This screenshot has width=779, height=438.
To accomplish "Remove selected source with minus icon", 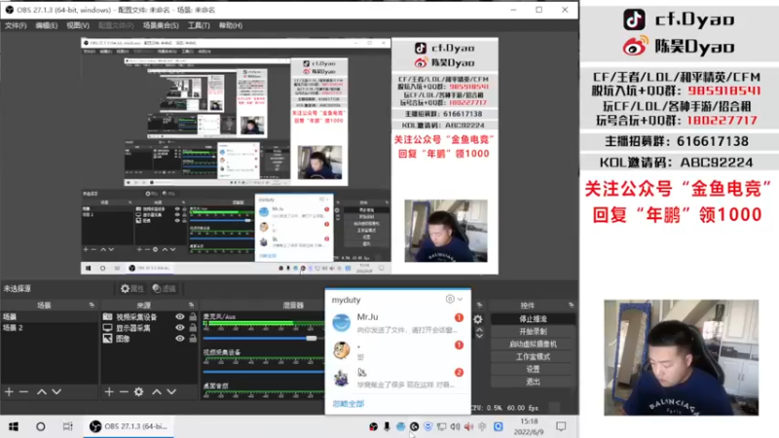I will 124,392.
